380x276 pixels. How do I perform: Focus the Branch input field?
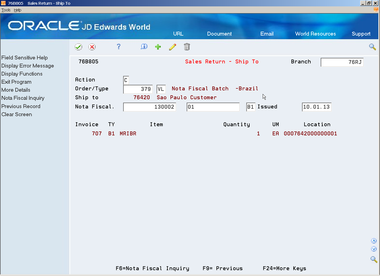point(342,62)
